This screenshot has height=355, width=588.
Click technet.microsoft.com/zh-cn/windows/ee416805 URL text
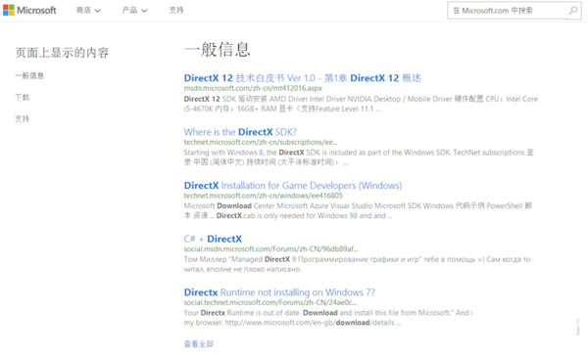(263, 196)
